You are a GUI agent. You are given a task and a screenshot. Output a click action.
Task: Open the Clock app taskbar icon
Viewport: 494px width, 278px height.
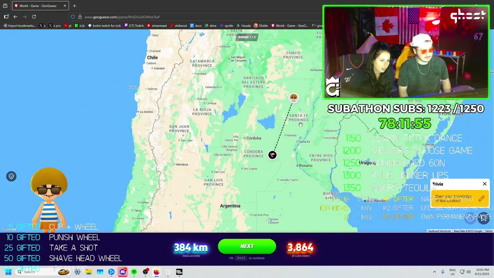pos(168,272)
